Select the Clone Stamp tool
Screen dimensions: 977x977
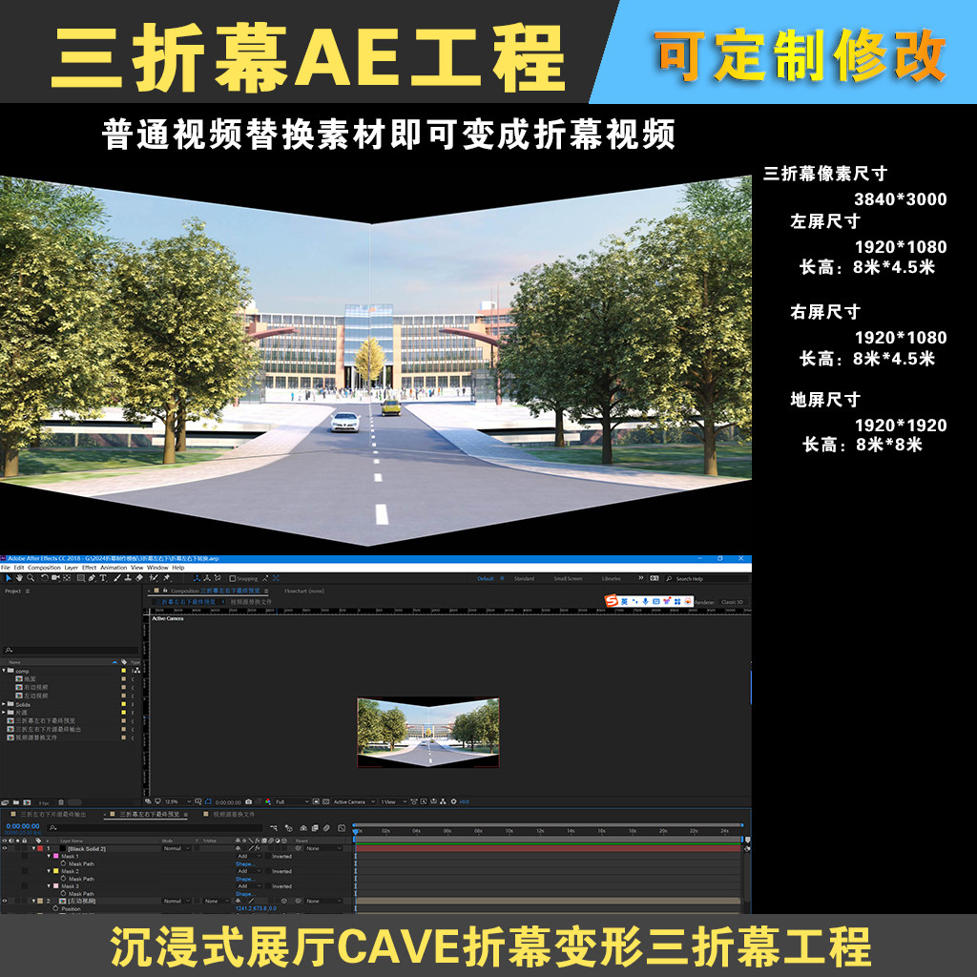pyautogui.click(x=128, y=578)
